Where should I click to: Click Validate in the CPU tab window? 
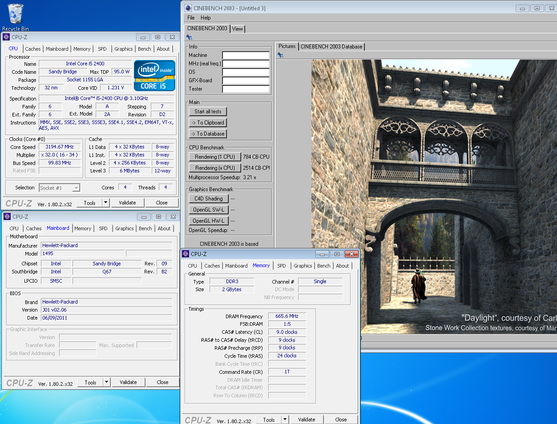click(127, 203)
